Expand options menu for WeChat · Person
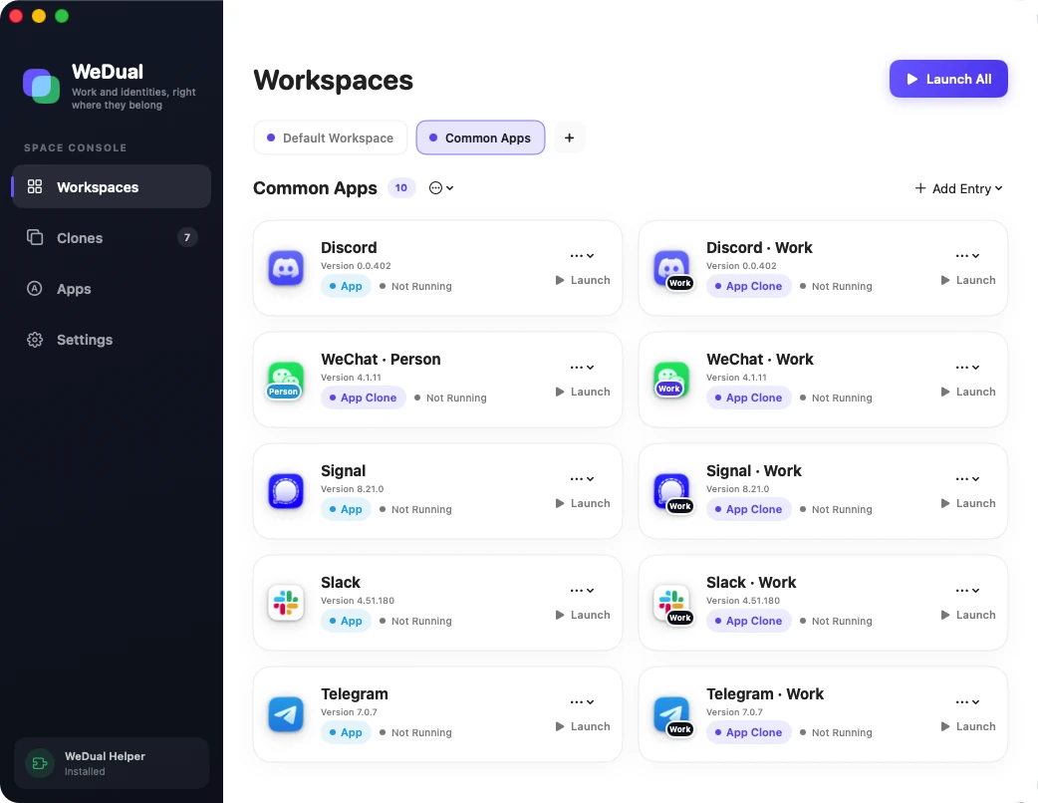 coord(582,368)
